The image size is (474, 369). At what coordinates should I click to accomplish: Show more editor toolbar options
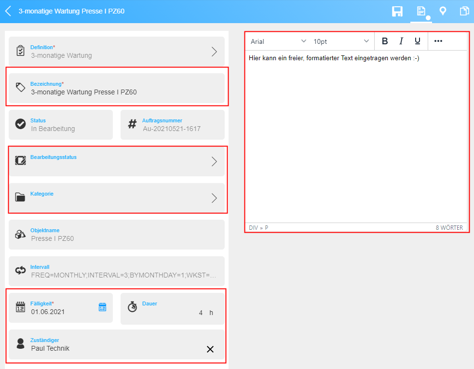pyautogui.click(x=438, y=41)
